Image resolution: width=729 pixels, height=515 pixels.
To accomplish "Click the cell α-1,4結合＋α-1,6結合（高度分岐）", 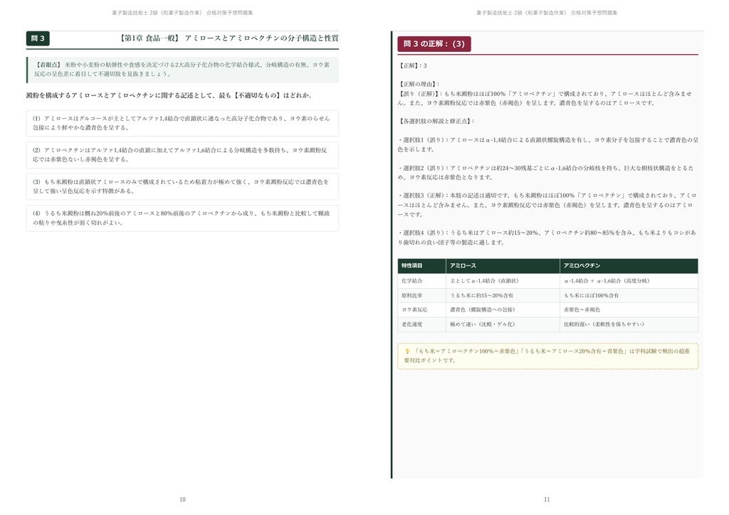I will click(x=629, y=281).
